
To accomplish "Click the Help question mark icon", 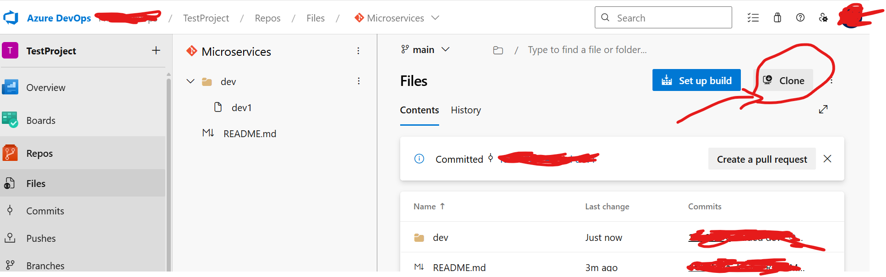I will click(x=800, y=17).
